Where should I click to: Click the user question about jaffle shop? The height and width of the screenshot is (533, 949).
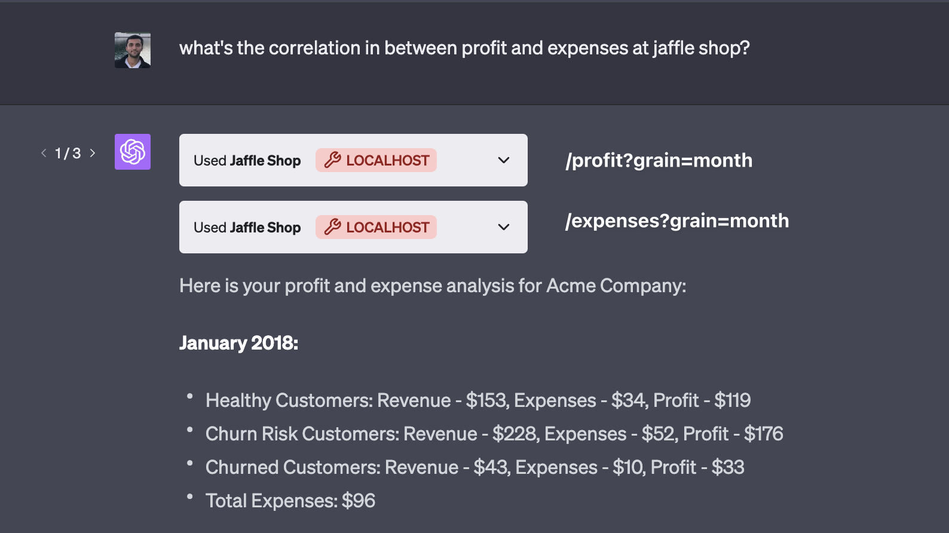tap(464, 48)
